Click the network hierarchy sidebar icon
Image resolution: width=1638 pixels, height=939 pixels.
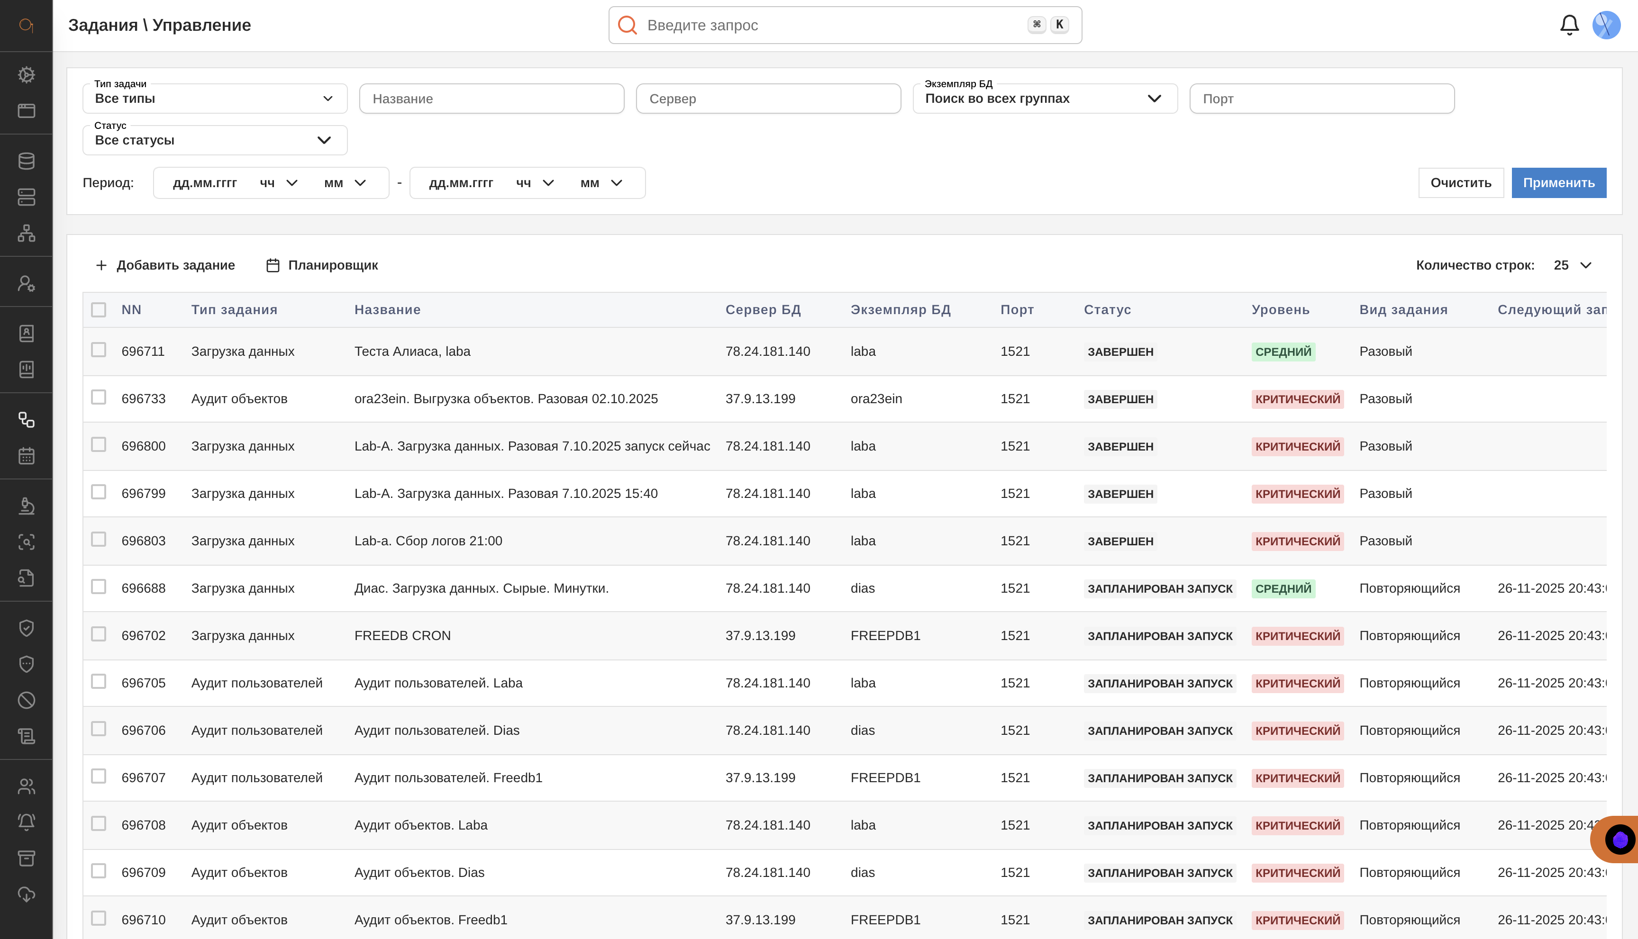[27, 233]
